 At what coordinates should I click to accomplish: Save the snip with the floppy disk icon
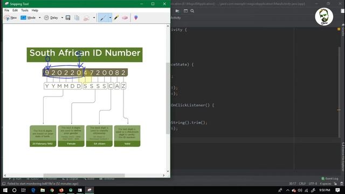click(68, 18)
